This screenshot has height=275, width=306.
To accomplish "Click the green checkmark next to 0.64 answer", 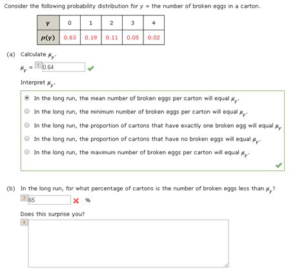I will click(91, 68).
